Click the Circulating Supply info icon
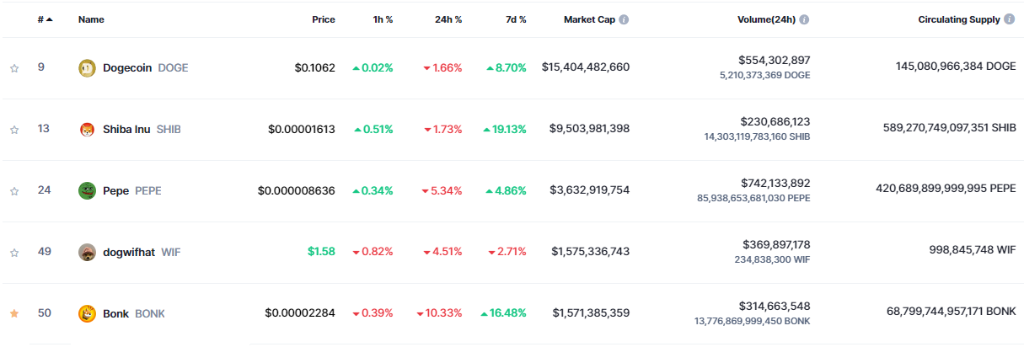 1010,19
